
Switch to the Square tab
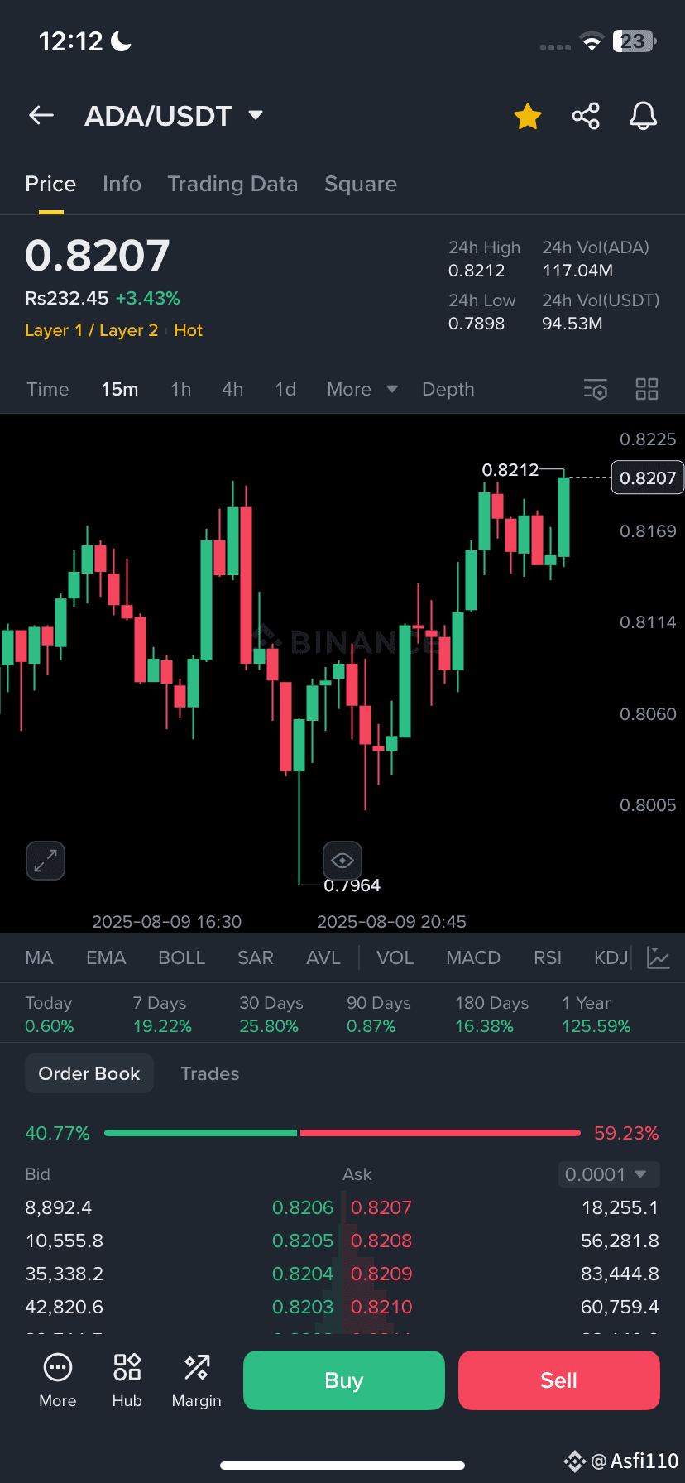[x=361, y=184]
